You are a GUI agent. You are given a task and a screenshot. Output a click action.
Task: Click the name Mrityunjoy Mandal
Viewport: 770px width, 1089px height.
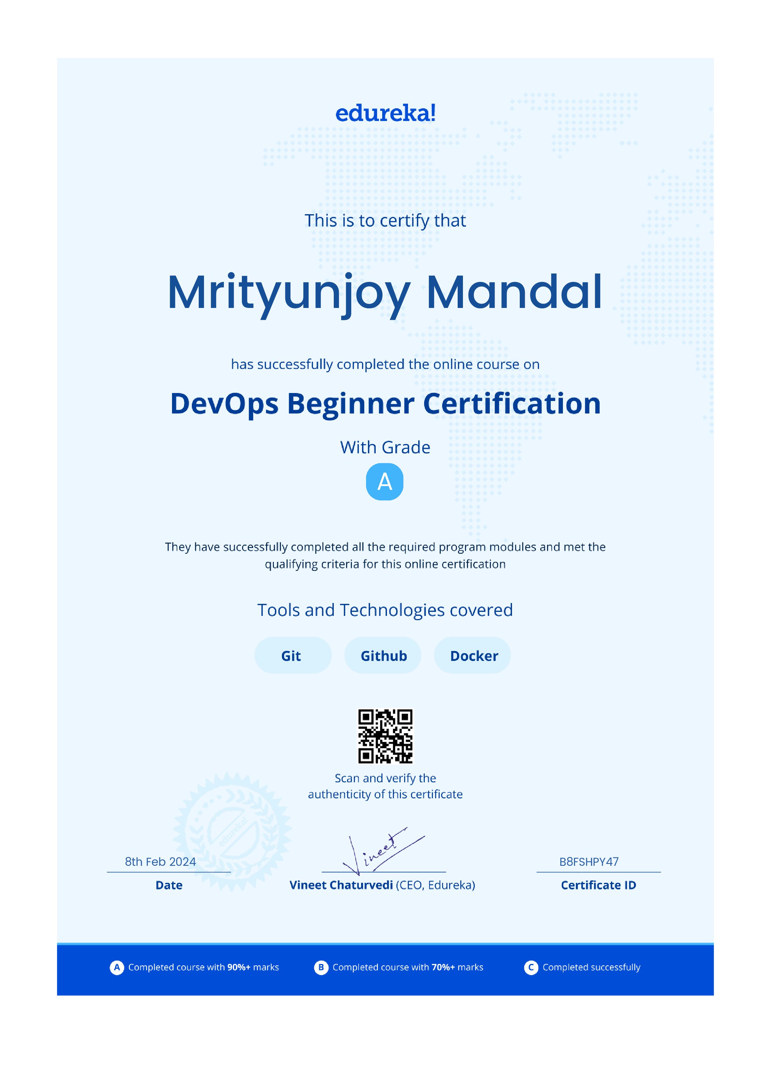pyautogui.click(x=385, y=295)
